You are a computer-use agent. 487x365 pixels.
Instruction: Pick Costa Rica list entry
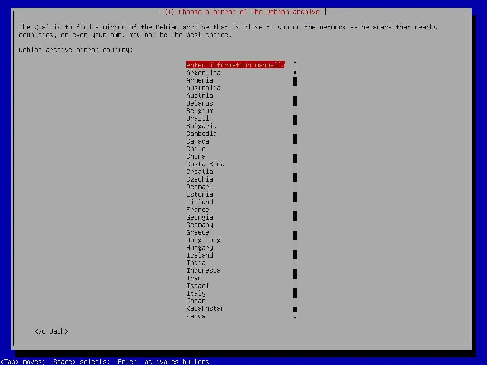tap(205, 164)
